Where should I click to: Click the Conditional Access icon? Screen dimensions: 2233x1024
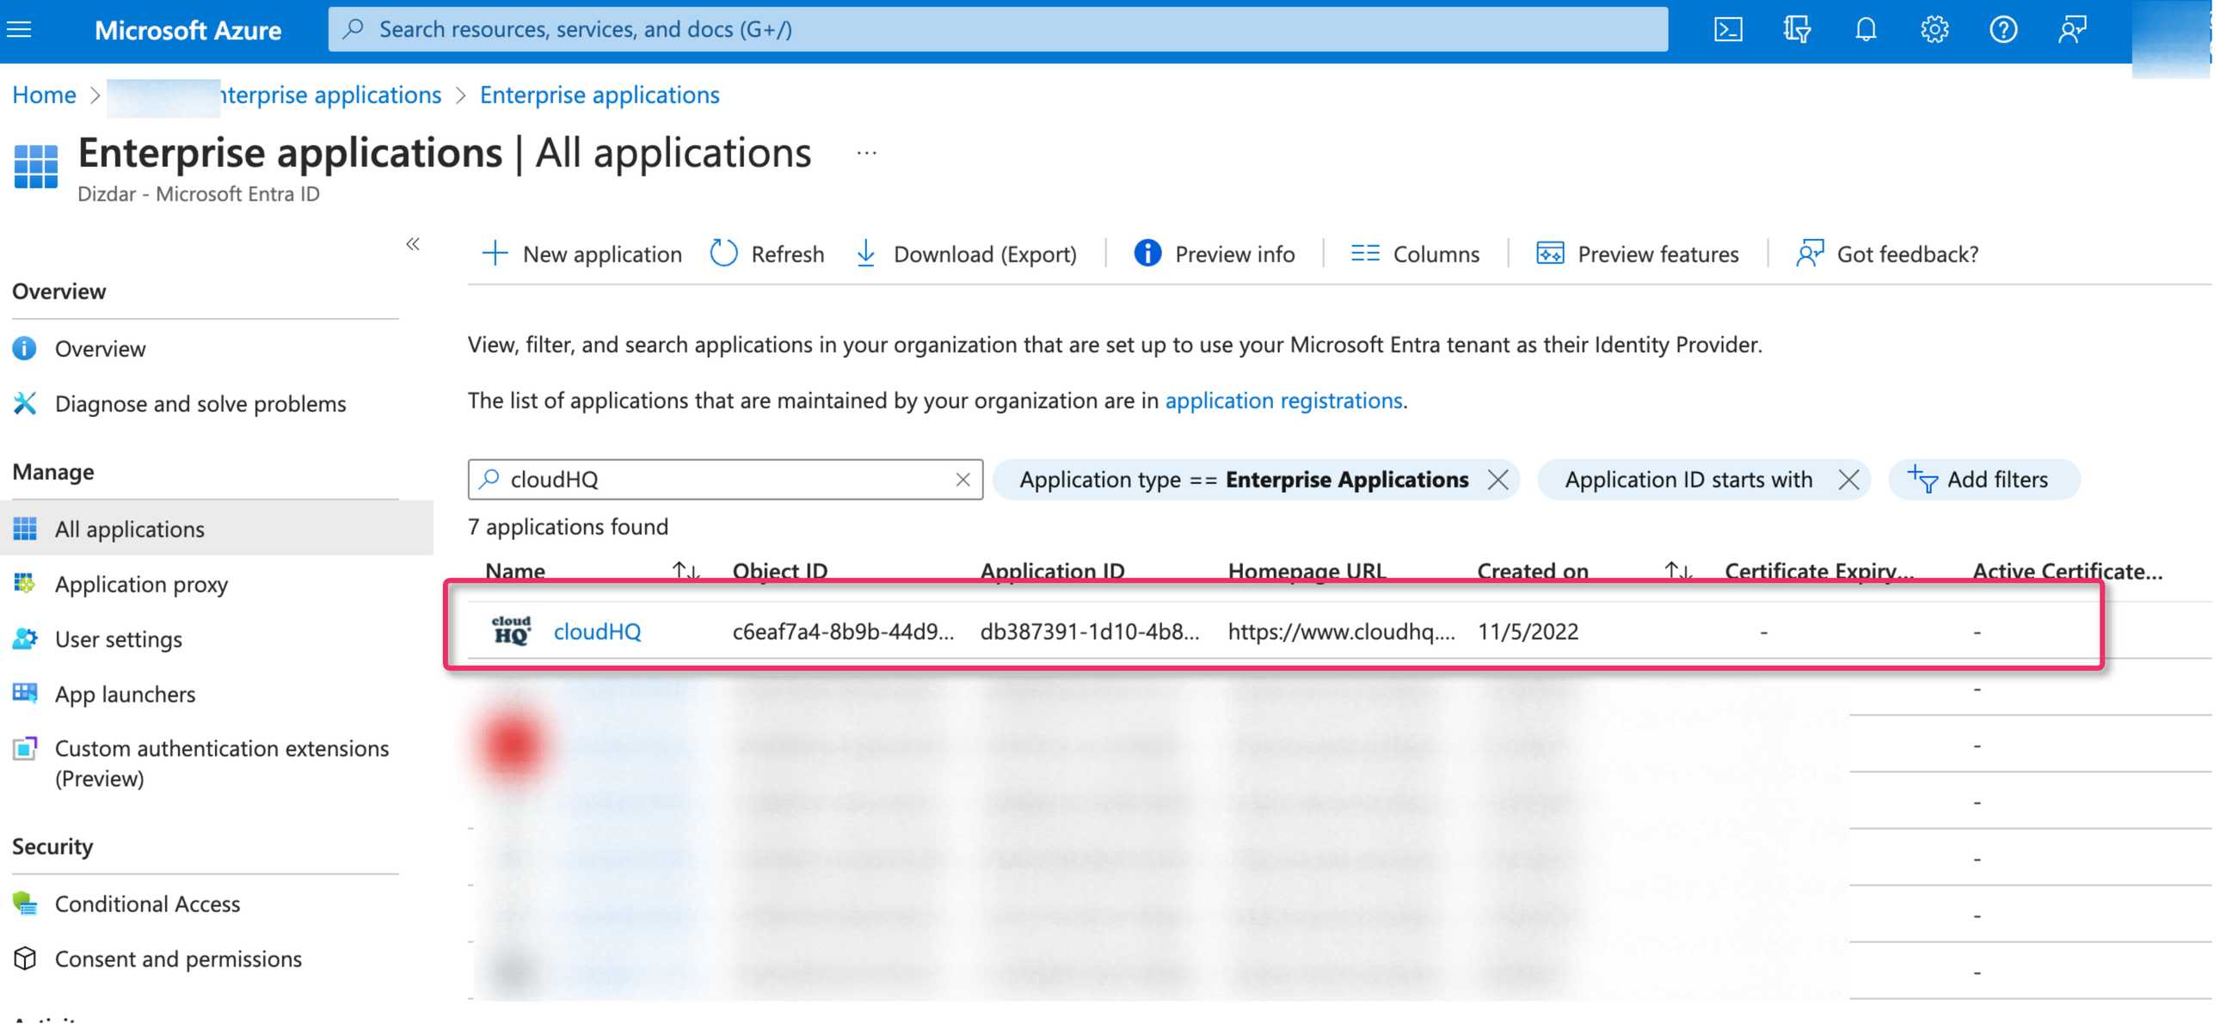(24, 904)
